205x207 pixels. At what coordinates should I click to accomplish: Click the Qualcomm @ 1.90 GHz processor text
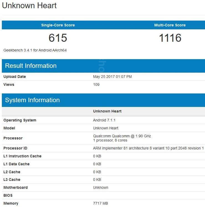pyautogui.click(x=122, y=136)
